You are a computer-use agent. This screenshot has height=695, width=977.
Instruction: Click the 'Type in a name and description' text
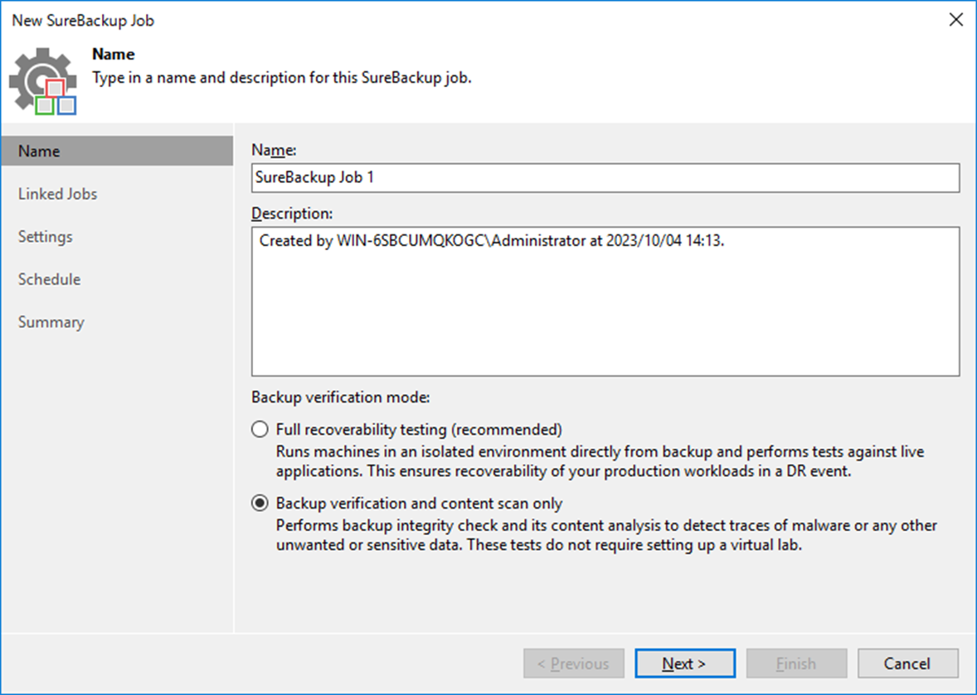pyautogui.click(x=282, y=78)
